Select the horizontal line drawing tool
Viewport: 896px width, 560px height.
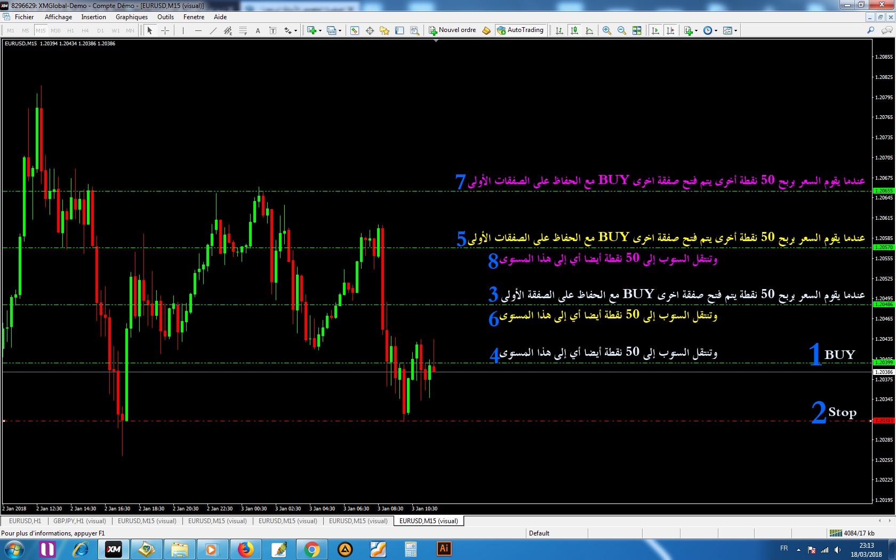[x=198, y=30]
